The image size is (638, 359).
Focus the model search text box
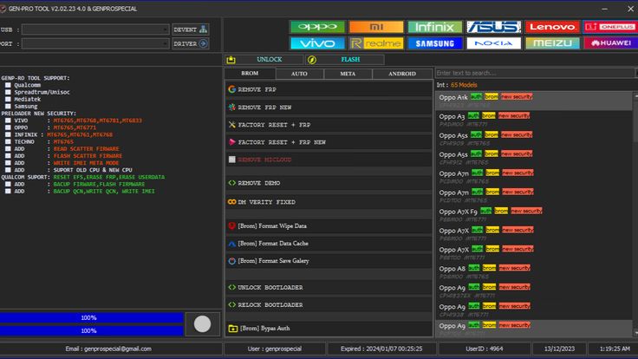(x=535, y=73)
